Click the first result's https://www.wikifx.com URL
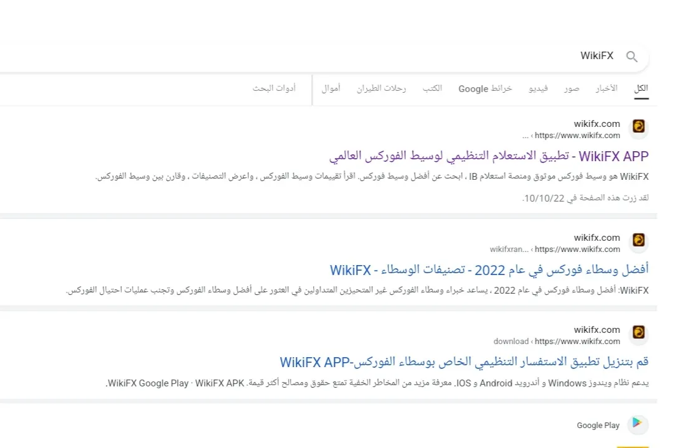 coord(577,136)
